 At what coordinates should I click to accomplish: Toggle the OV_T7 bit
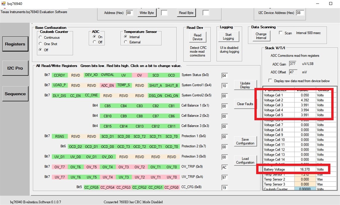coord(59,167)
